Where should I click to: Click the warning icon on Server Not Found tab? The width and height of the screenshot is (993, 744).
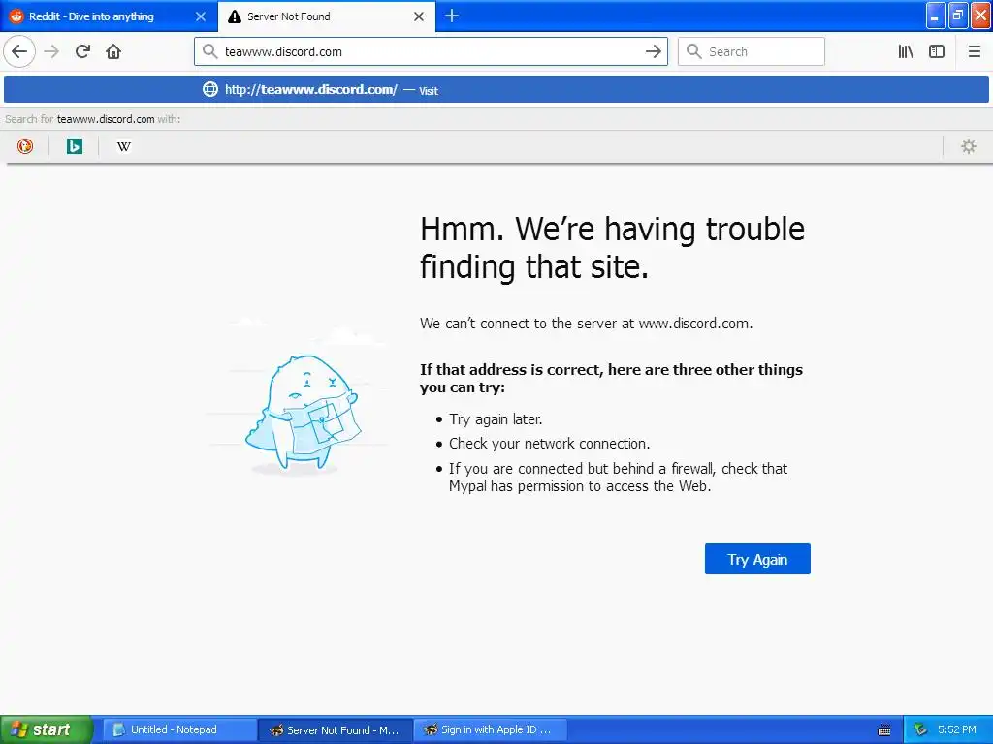coord(235,16)
